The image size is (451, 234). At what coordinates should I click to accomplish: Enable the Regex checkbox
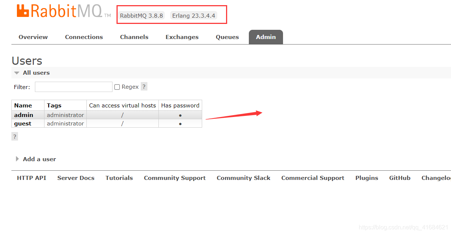[117, 87]
